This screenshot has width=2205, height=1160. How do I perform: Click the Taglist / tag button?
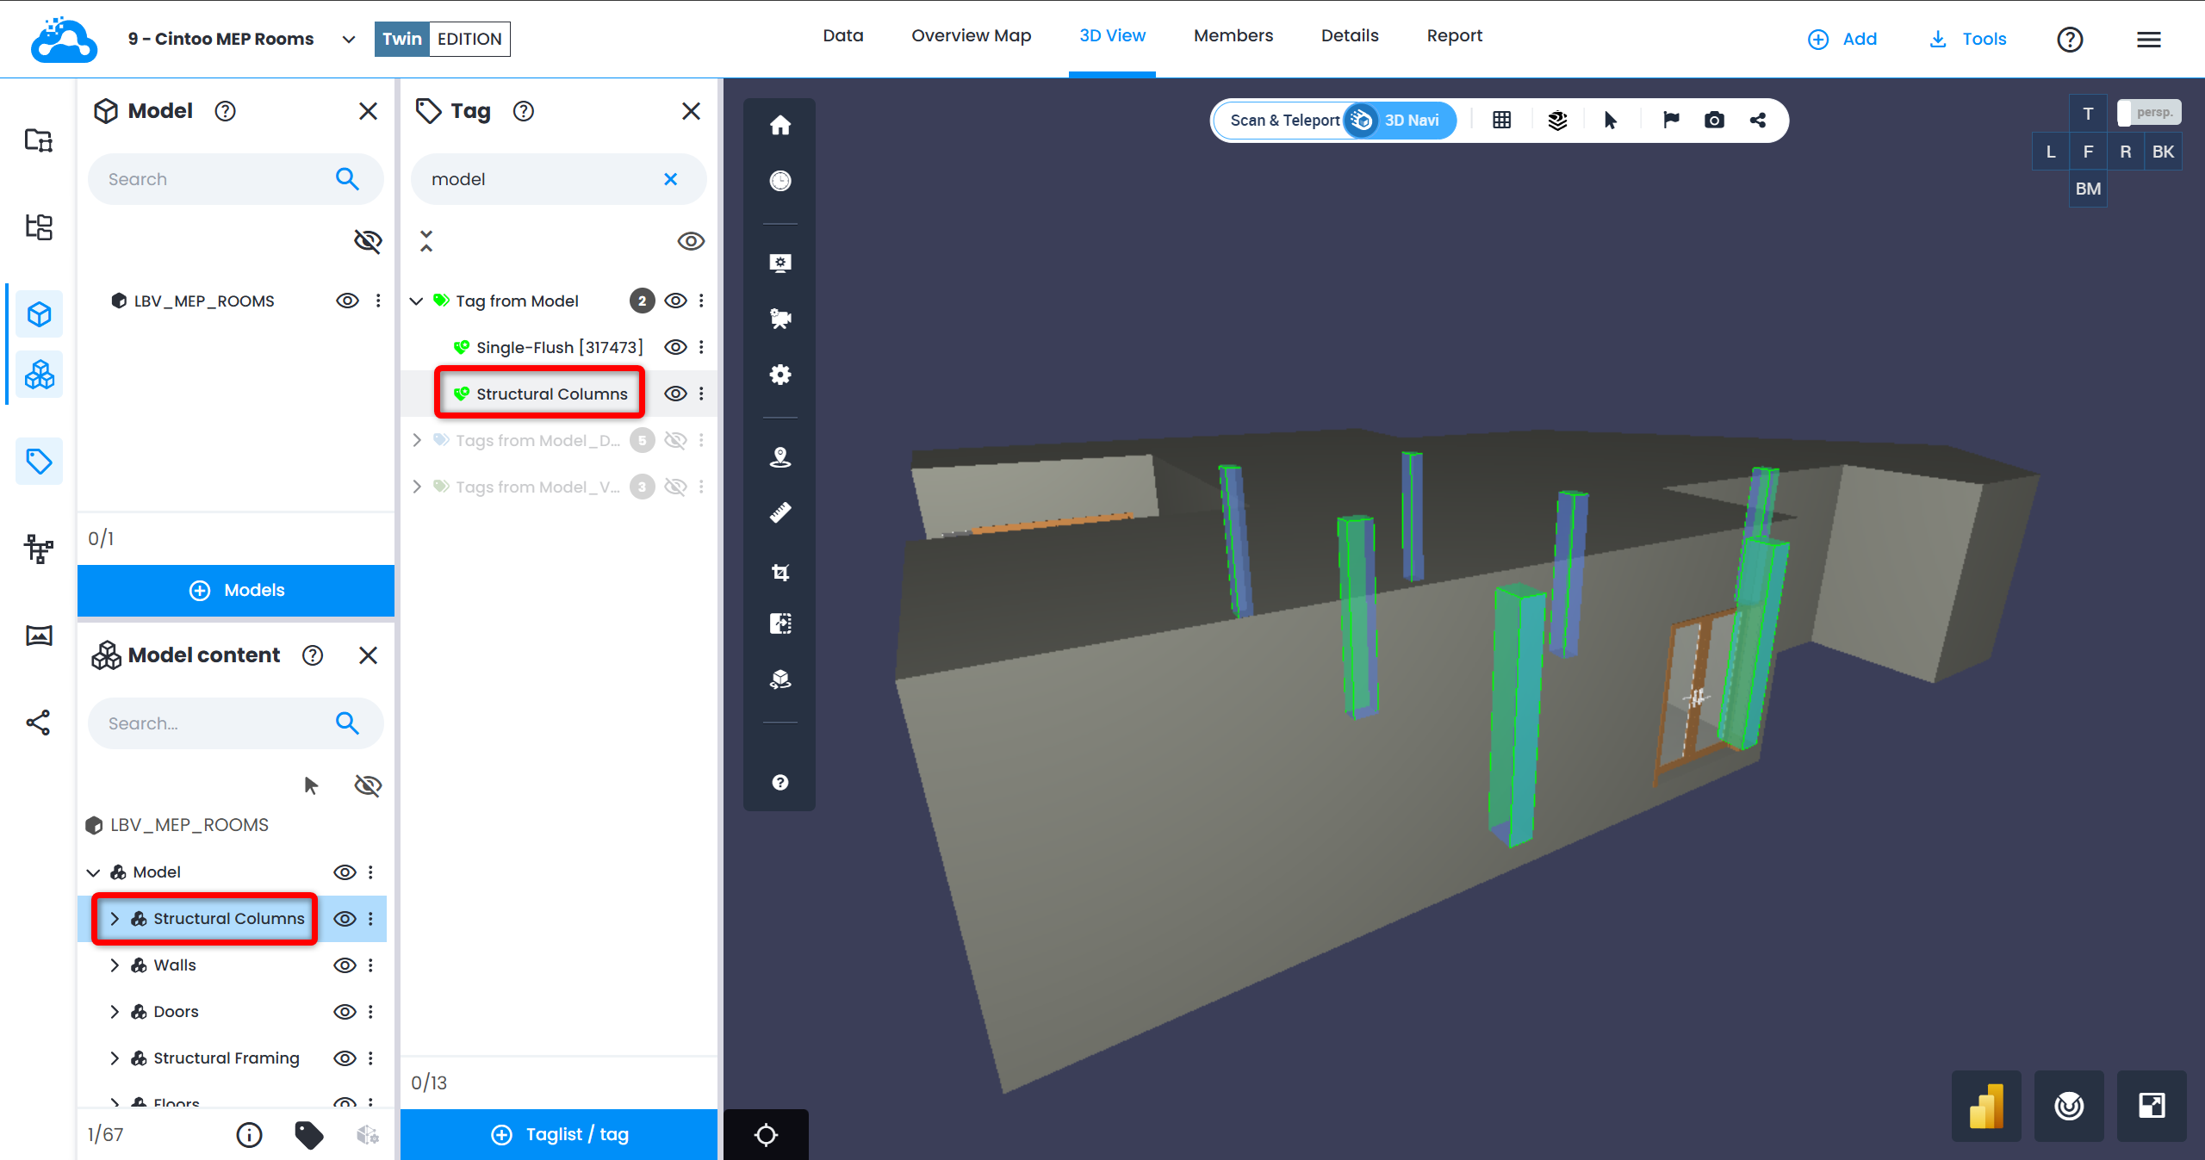559,1134
